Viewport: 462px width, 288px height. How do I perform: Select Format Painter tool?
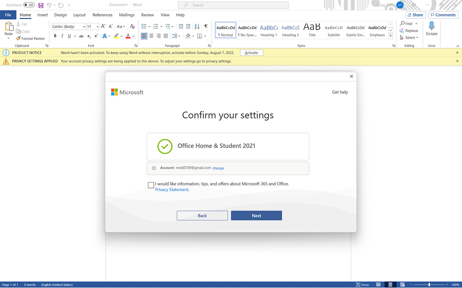30,39
